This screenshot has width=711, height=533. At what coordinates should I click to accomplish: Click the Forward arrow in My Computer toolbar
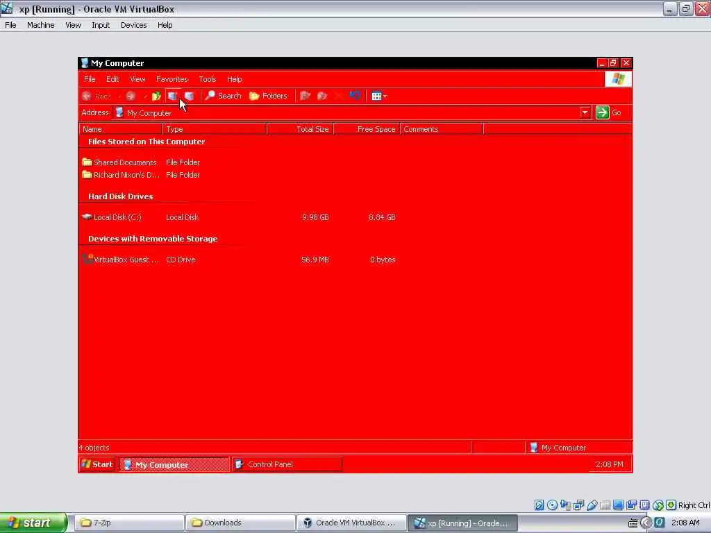point(131,96)
